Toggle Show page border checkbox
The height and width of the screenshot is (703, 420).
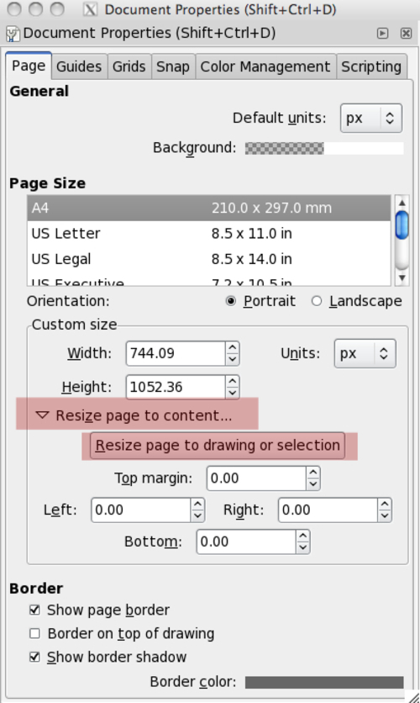(34, 610)
